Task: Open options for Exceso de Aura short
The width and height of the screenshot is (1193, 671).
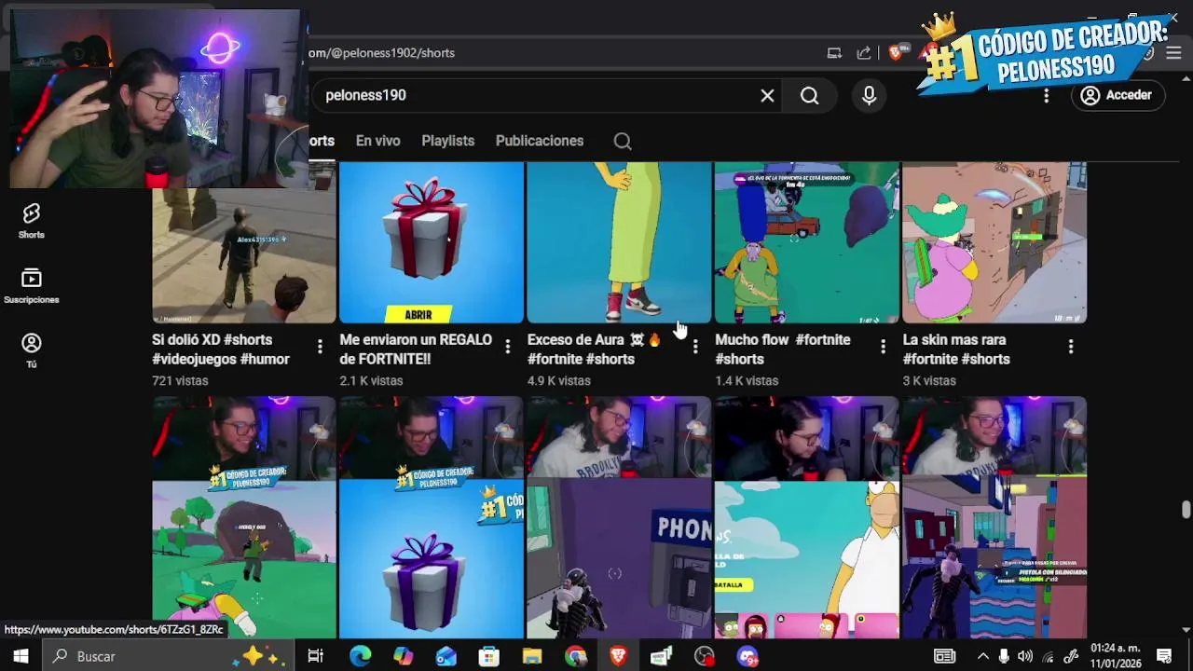Action: (x=695, y=347)
